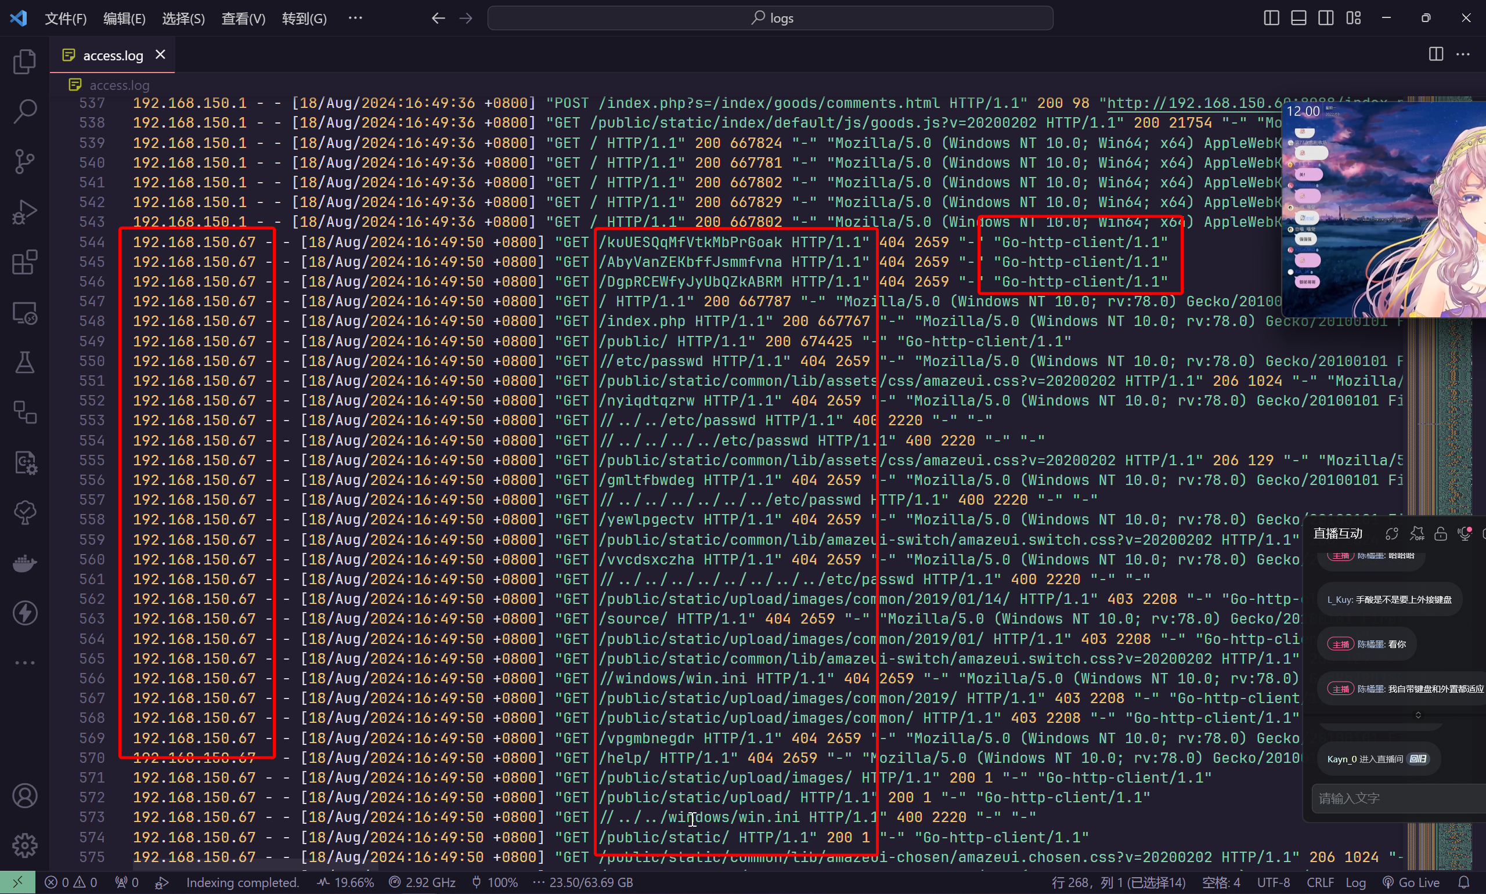The image size is (1486, 894).
Task: Open the remote window indicator
Action: click(17, 882)
